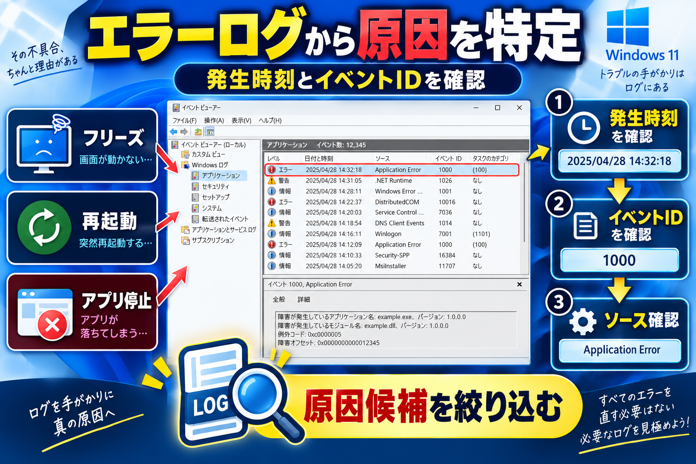Select the MsiInstaller source cell
This screenshot has width=696, height=464.
[x=391, y=266]
